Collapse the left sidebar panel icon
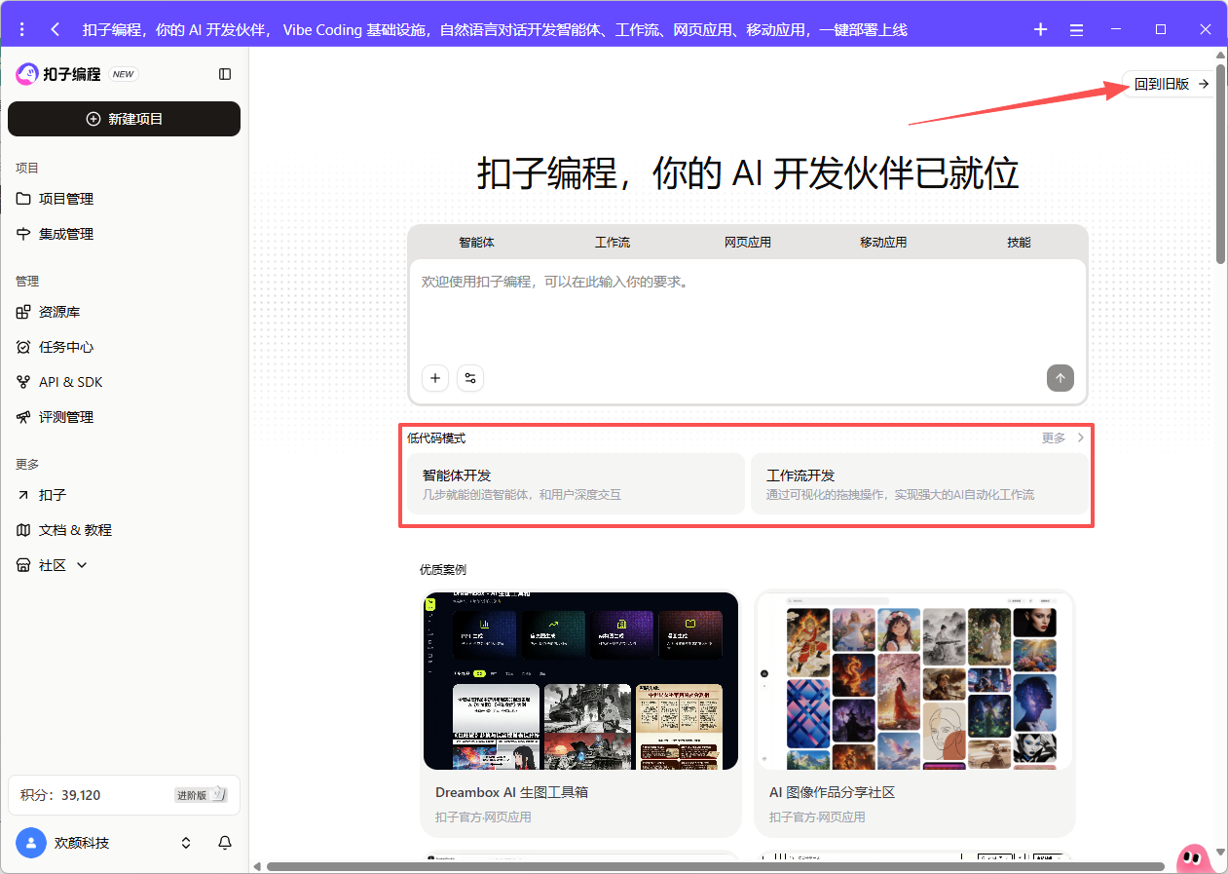This screenshot has width=1228, height=874. 225,74
